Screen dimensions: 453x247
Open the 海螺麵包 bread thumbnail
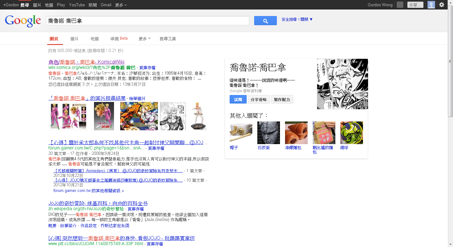(x=296, y=133)
